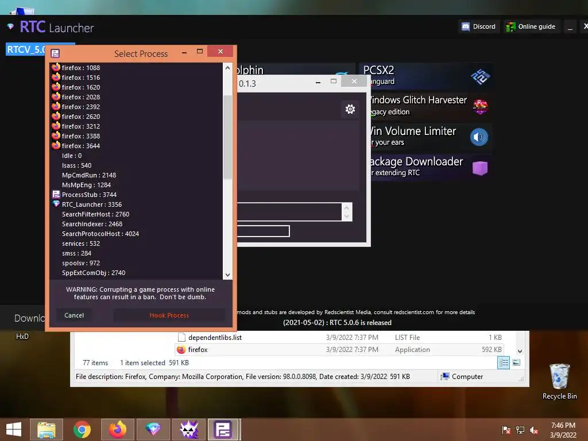
Task: Select firefox : 2392 process row
Action: tap(137, 107)
